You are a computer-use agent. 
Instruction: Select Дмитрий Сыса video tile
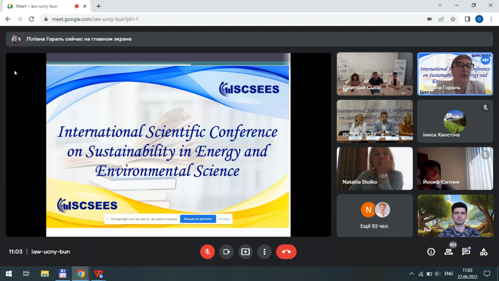375,74
